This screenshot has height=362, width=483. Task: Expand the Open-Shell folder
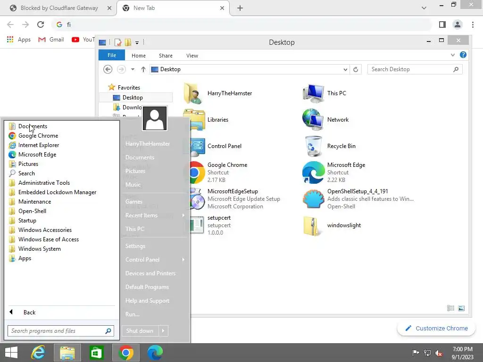click(x=32, y=211)
